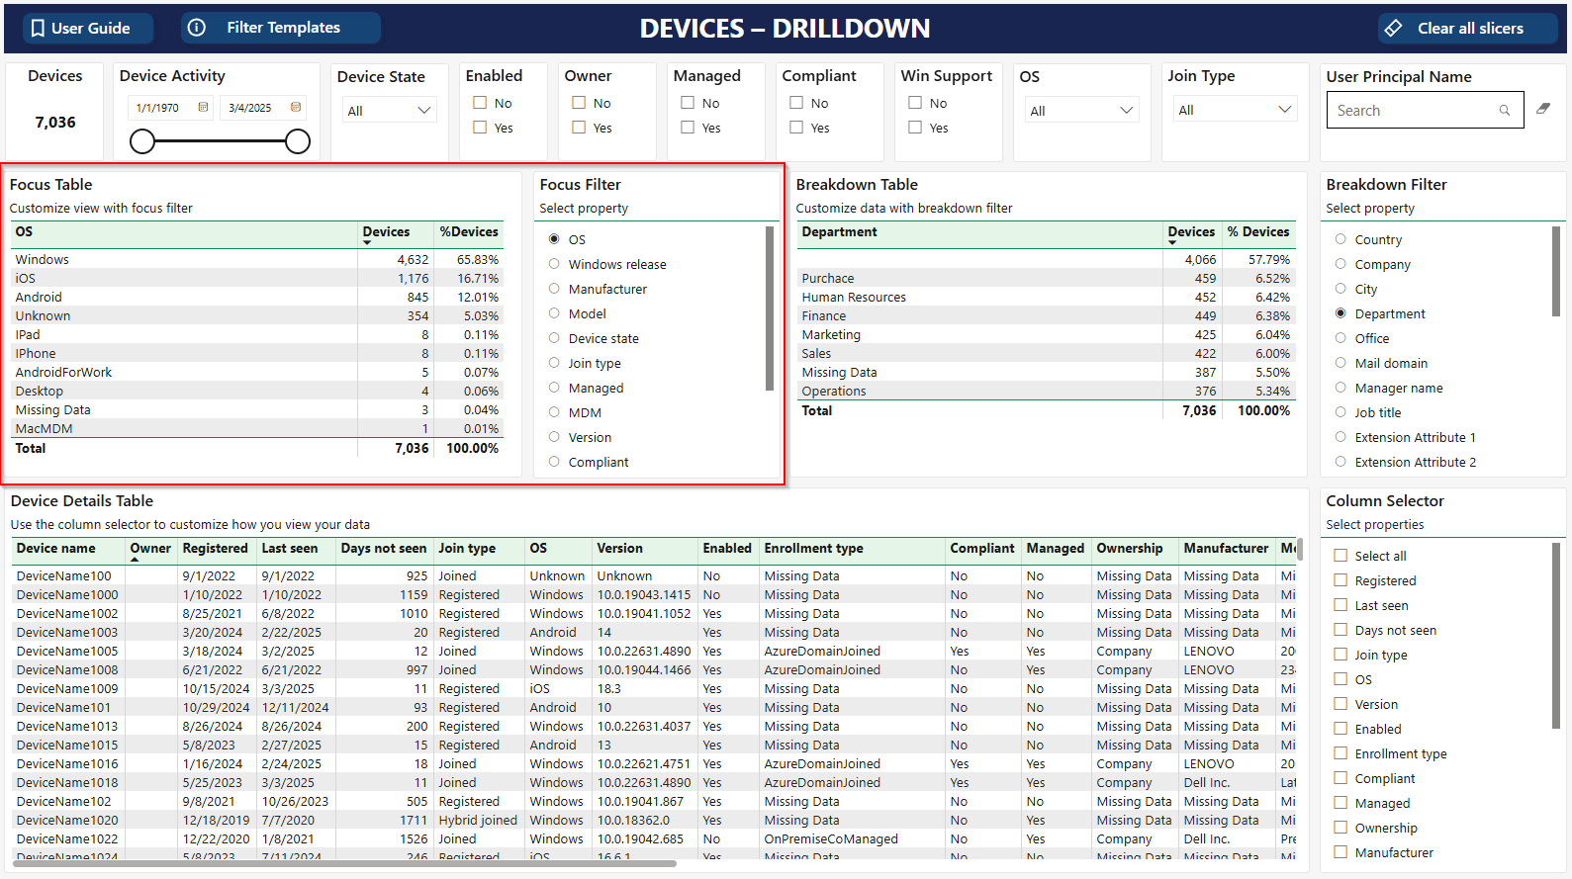Select the Manufacturer radio in Focus Filter
Image resolution: width=1572 pixels, height=879 pixels.
click(554, 289)
